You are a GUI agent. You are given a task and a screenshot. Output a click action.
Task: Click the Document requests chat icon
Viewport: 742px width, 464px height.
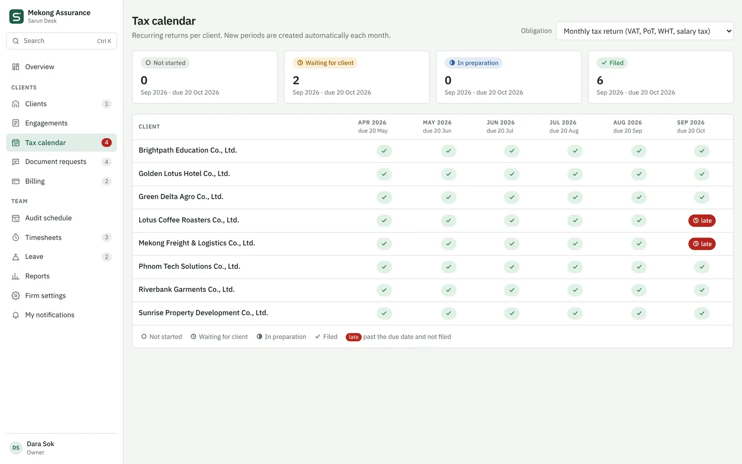pos(16,162)
